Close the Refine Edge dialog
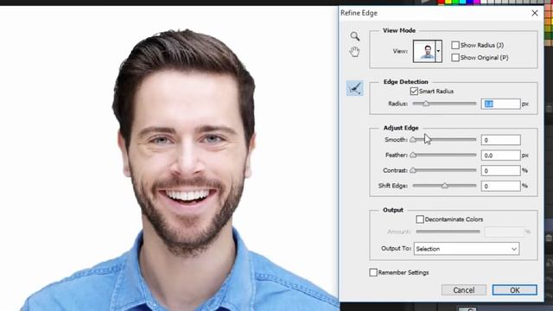The width and height of the screenshot is (553, 311). [x=535, y=13]
